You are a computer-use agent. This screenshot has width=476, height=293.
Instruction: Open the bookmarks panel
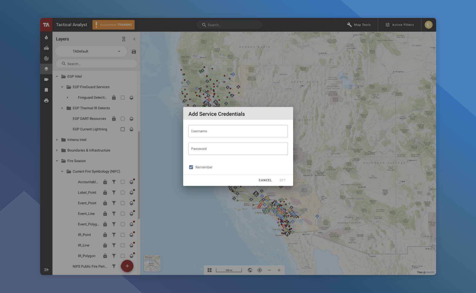pos(46,90)
